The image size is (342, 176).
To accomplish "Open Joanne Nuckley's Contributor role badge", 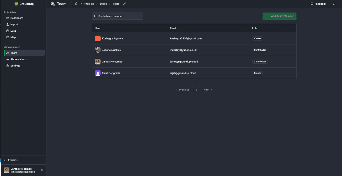I will [x=260, y=50].
